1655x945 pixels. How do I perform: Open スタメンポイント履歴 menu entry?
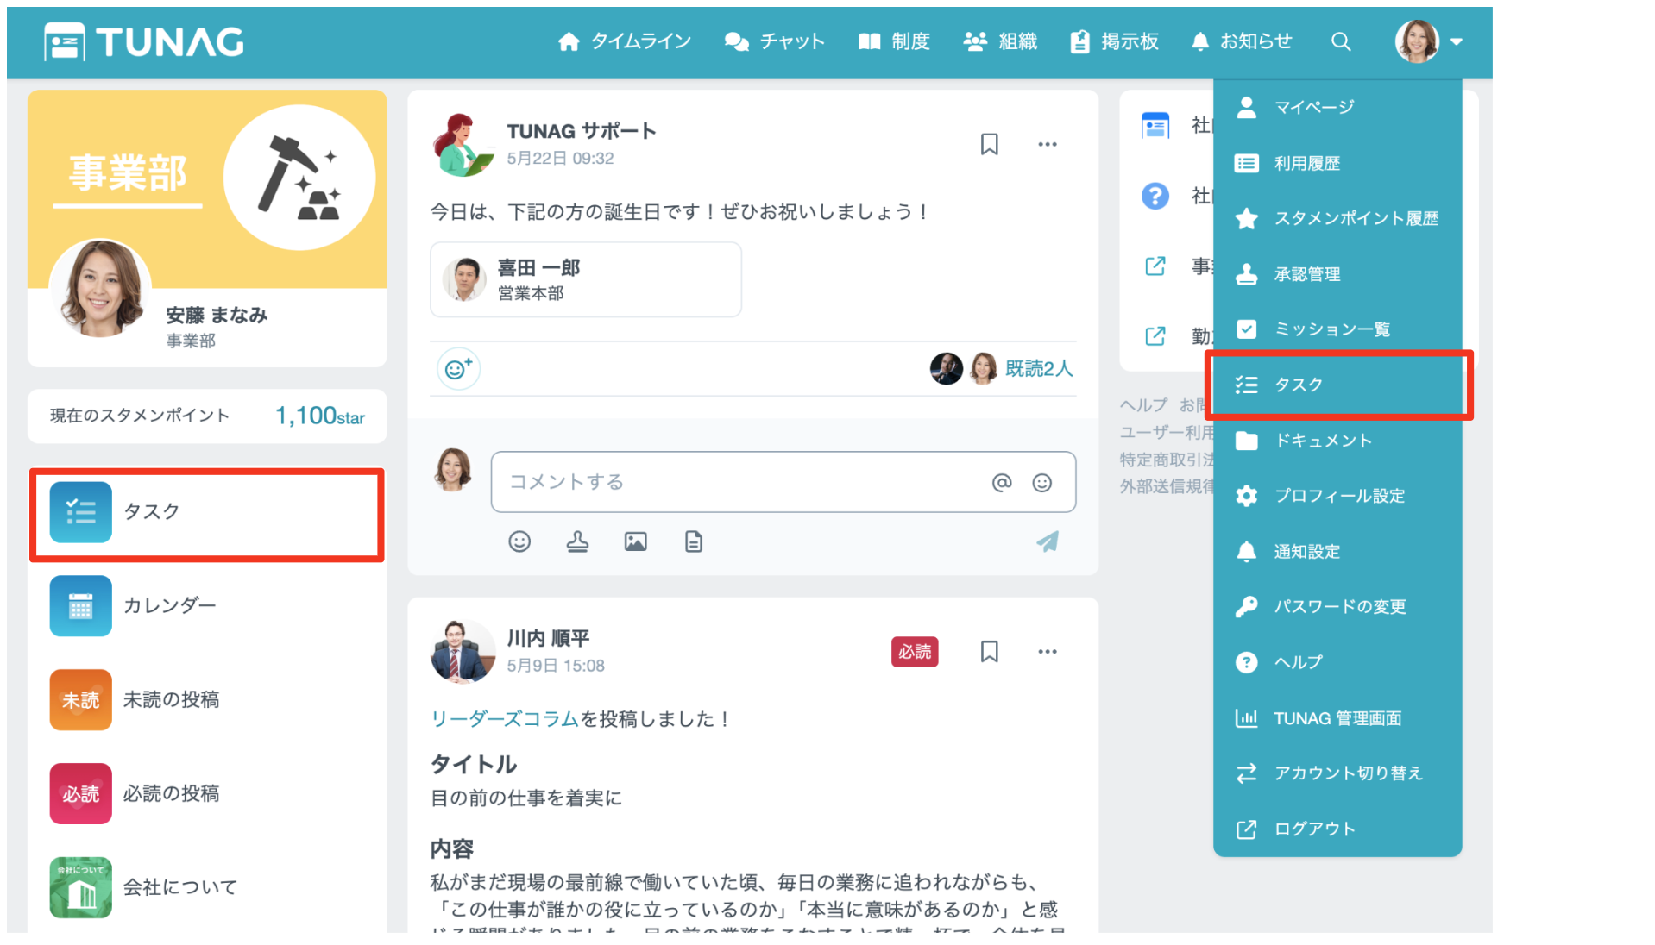pyautogui.click(x=1337, y=218)
